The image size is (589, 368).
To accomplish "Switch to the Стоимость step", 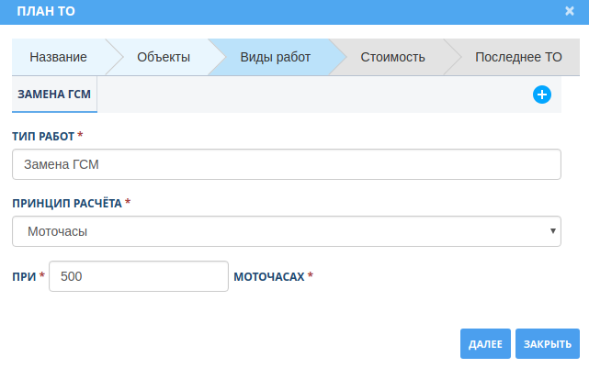I will click(392, 57).
